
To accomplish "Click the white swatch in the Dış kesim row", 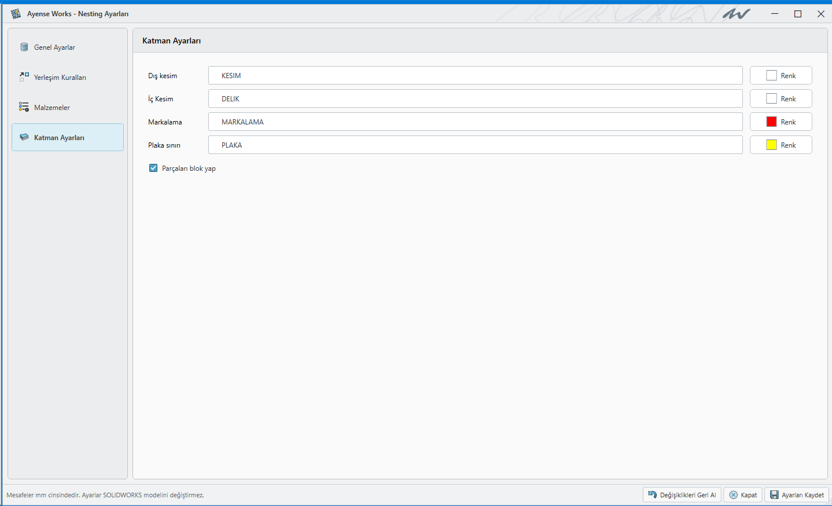I will pos(771,75).
